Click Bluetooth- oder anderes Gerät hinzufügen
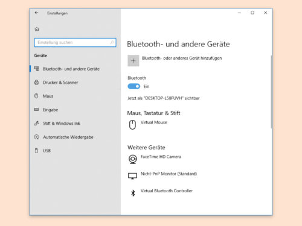The width and height of the screenshot is (302, 226). click(x=182, y=58)
